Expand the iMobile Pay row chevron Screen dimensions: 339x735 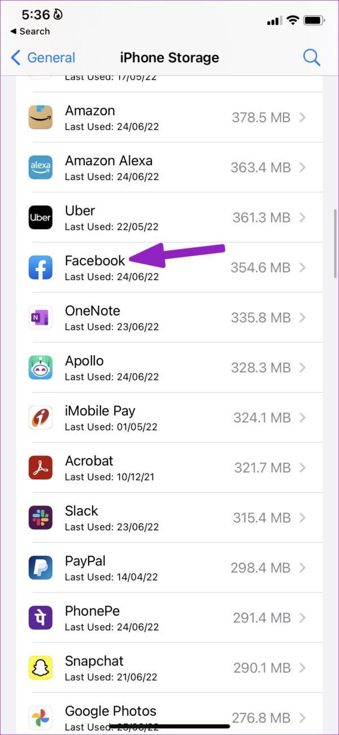(303, 418)
